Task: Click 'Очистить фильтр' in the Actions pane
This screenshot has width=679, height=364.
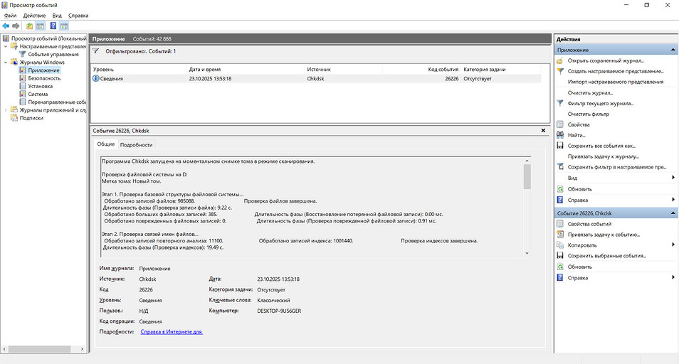Action: point(588,114)
